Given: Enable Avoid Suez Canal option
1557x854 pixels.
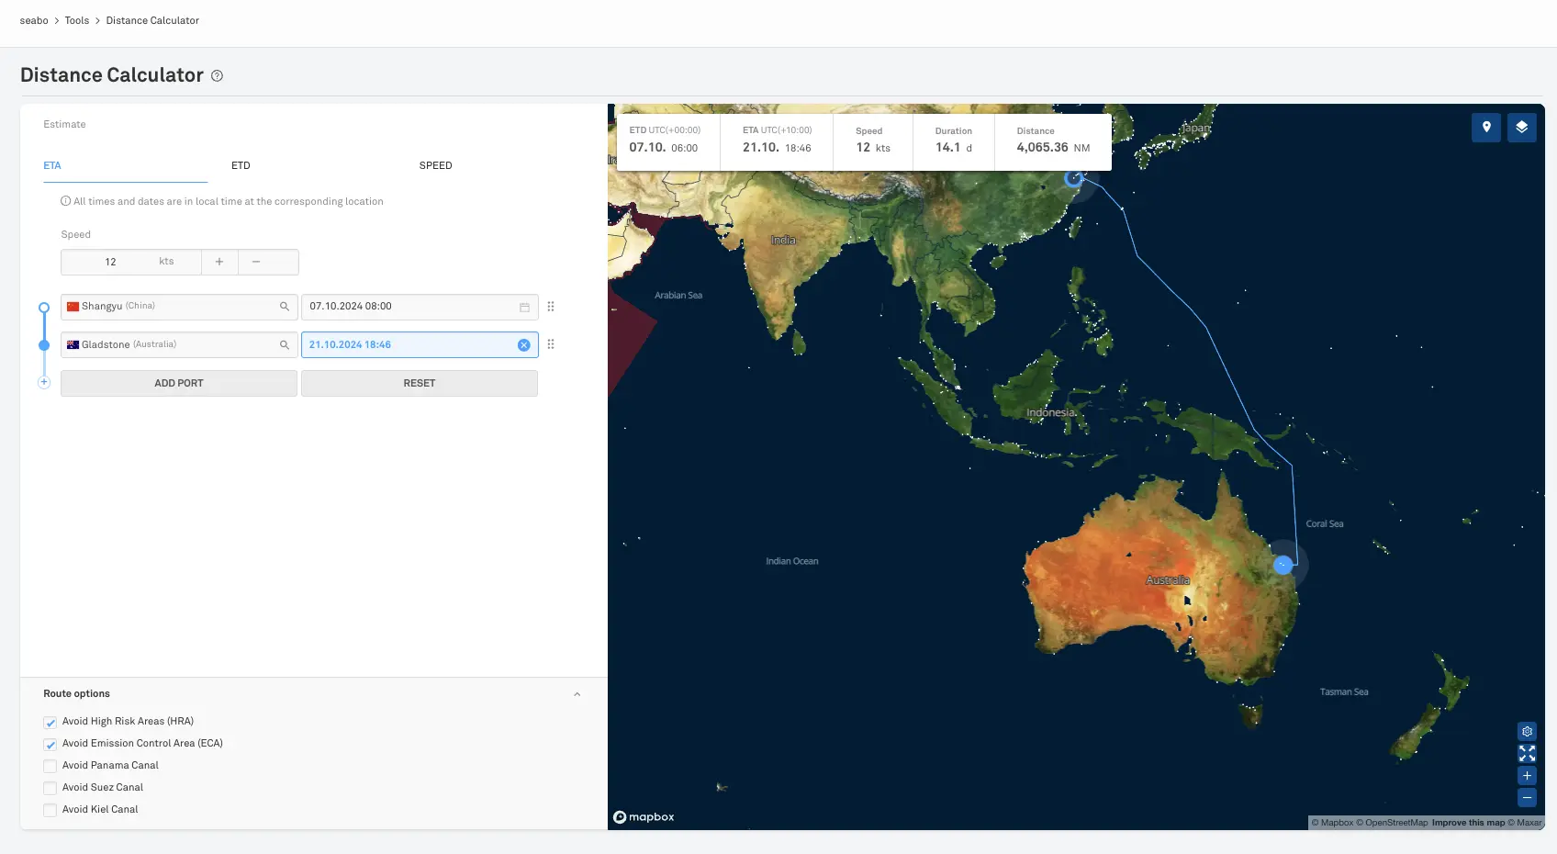Looking at the screenshot, I should coord(50,788).
